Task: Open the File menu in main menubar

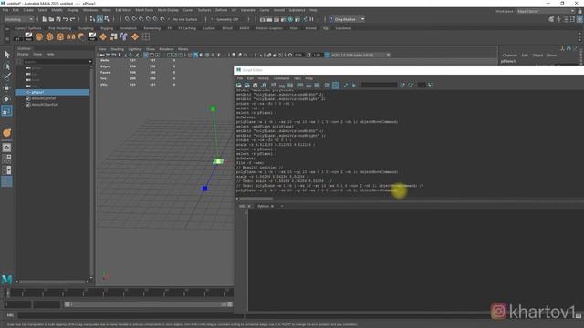Action: click(x=5, y=10)
